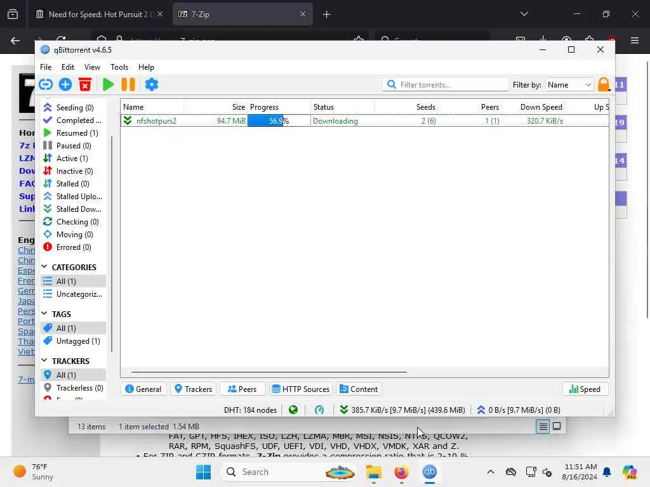Select Stalled Downloading status filter

coord(74,209)
